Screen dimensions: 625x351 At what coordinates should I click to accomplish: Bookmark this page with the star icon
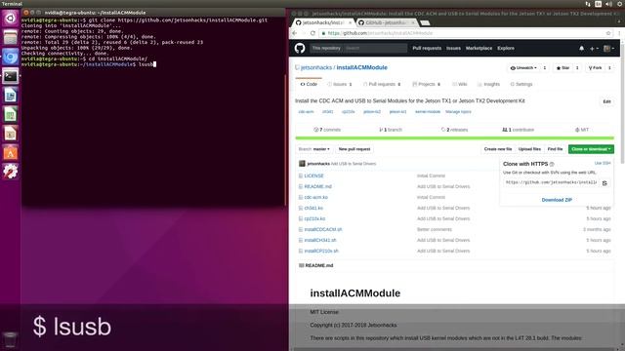pyautogui.click(x=608, y=33)
